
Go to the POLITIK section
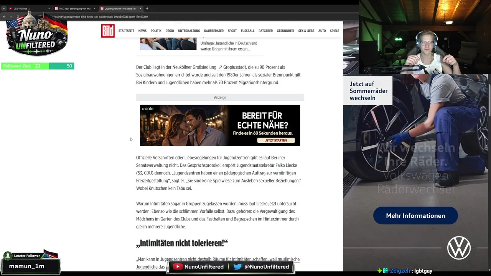click(156, 31)
